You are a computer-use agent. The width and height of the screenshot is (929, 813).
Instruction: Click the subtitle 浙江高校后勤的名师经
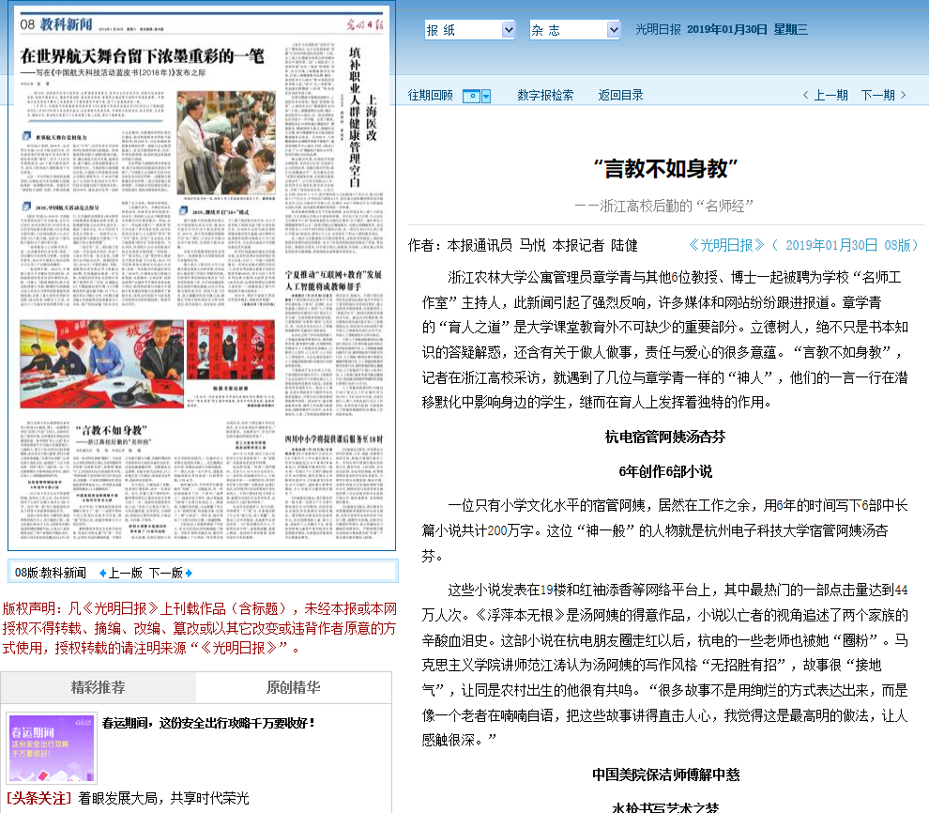click(664, 207)
